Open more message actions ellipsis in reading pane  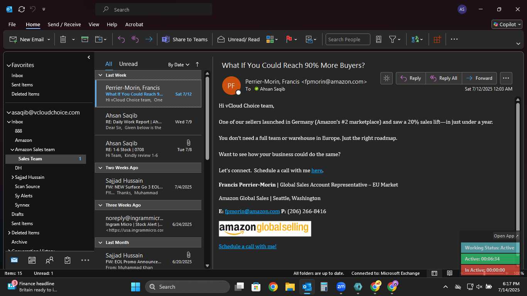[x=506, y=78]
